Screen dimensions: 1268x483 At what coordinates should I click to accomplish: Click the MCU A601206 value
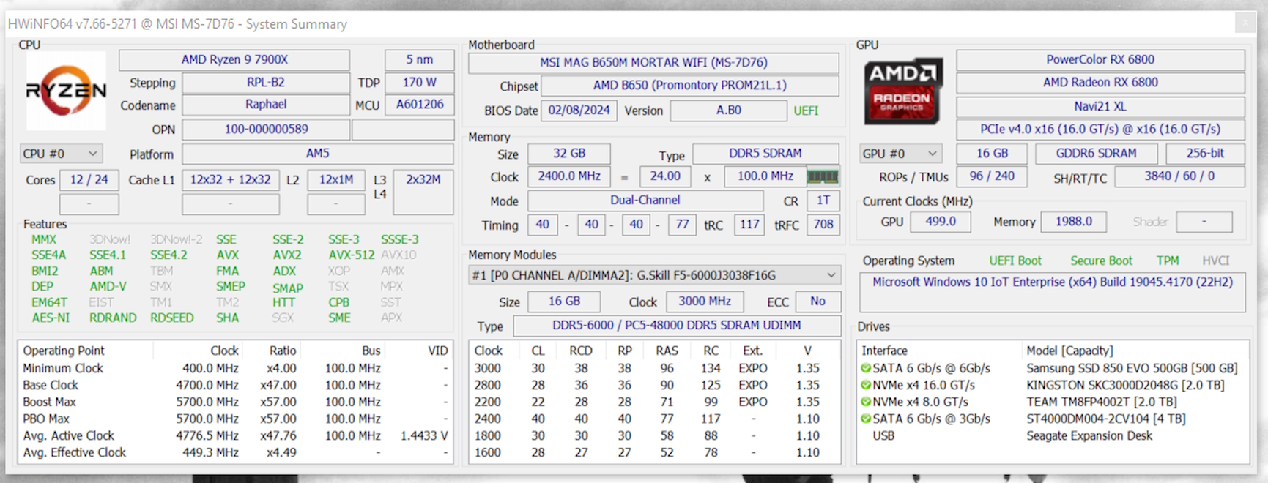(420, 105)
